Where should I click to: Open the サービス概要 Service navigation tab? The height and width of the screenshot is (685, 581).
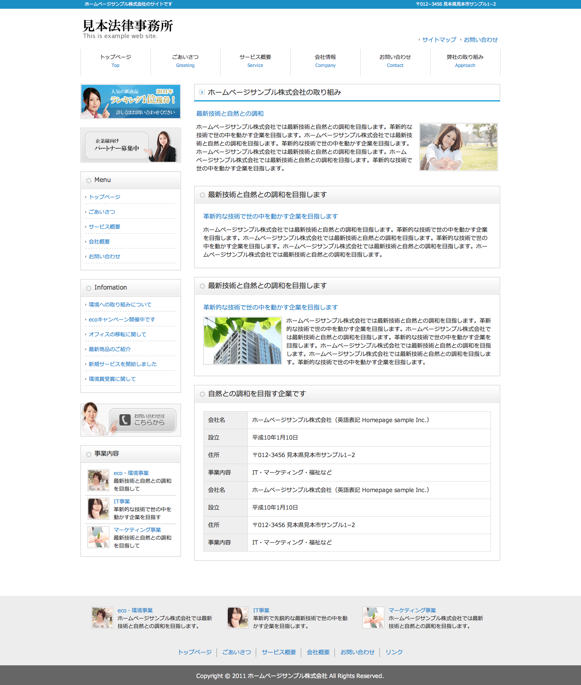pyautogui.click(x=255, y=61)
